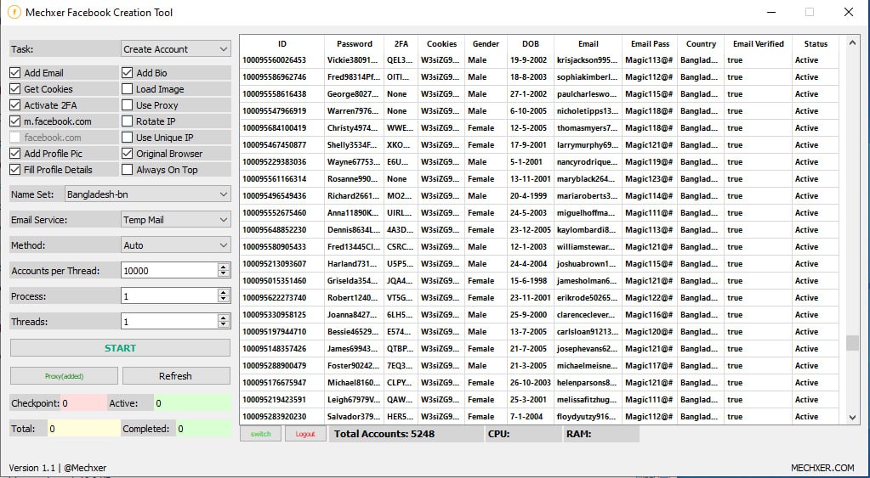Check the Rotate IP option
The image size is (870, 478).
coord(127,121)
